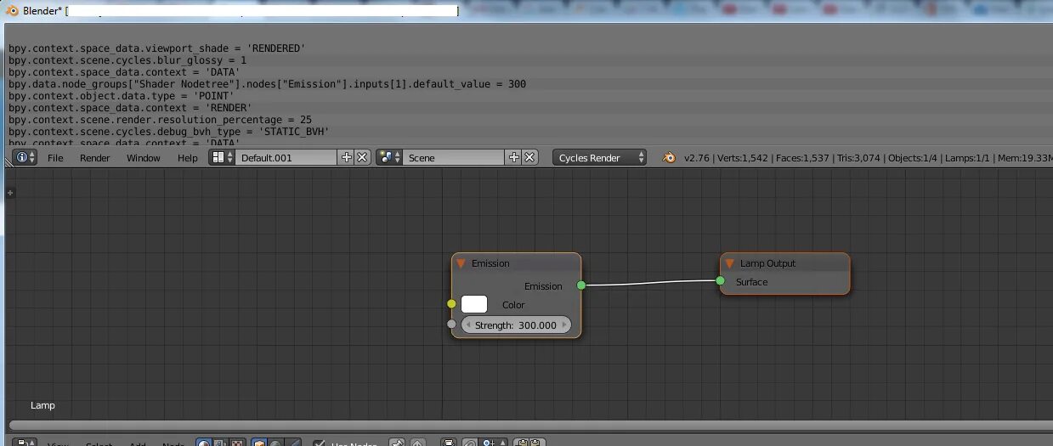Screen dimensions: 1053x446
Task: Click the Faces:1,537 statistic
Action: point(803,158)
